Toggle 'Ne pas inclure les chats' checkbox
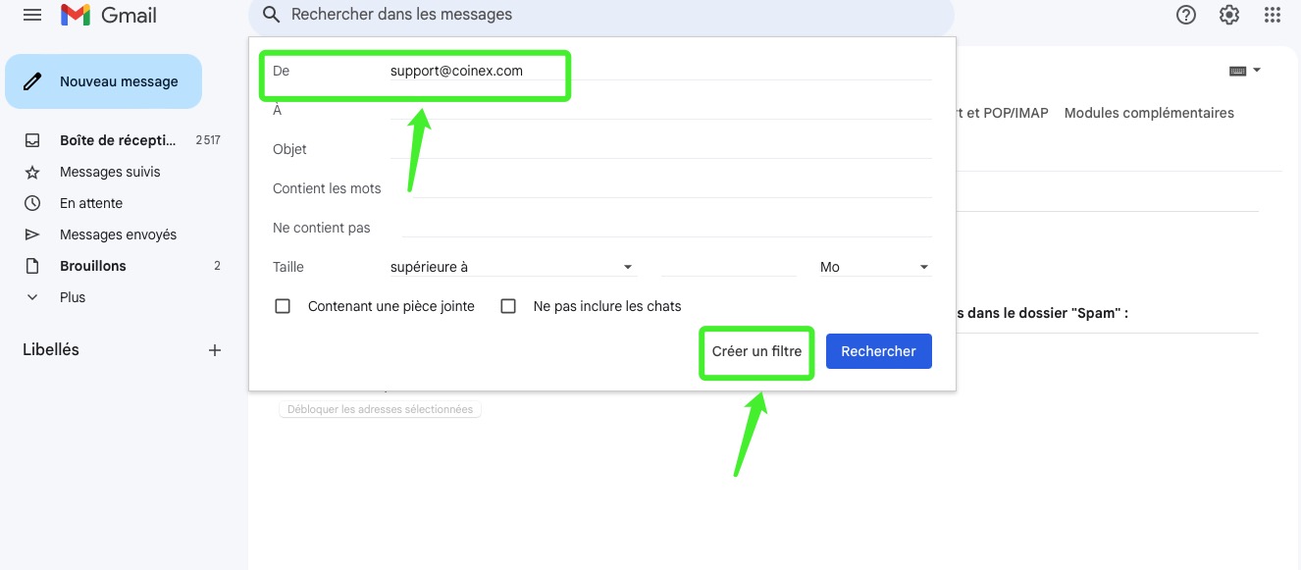 [x=508, y=306]
